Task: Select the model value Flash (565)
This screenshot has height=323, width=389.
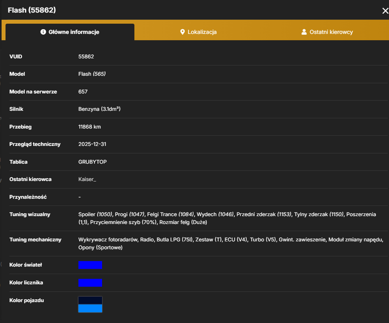Action: (x=92, y=74)
